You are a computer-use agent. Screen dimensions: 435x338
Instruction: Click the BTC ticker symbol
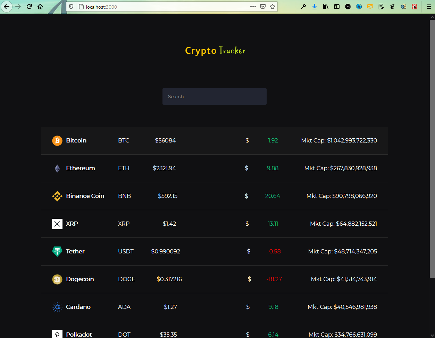pyautogui.click(x=124, y=140)
